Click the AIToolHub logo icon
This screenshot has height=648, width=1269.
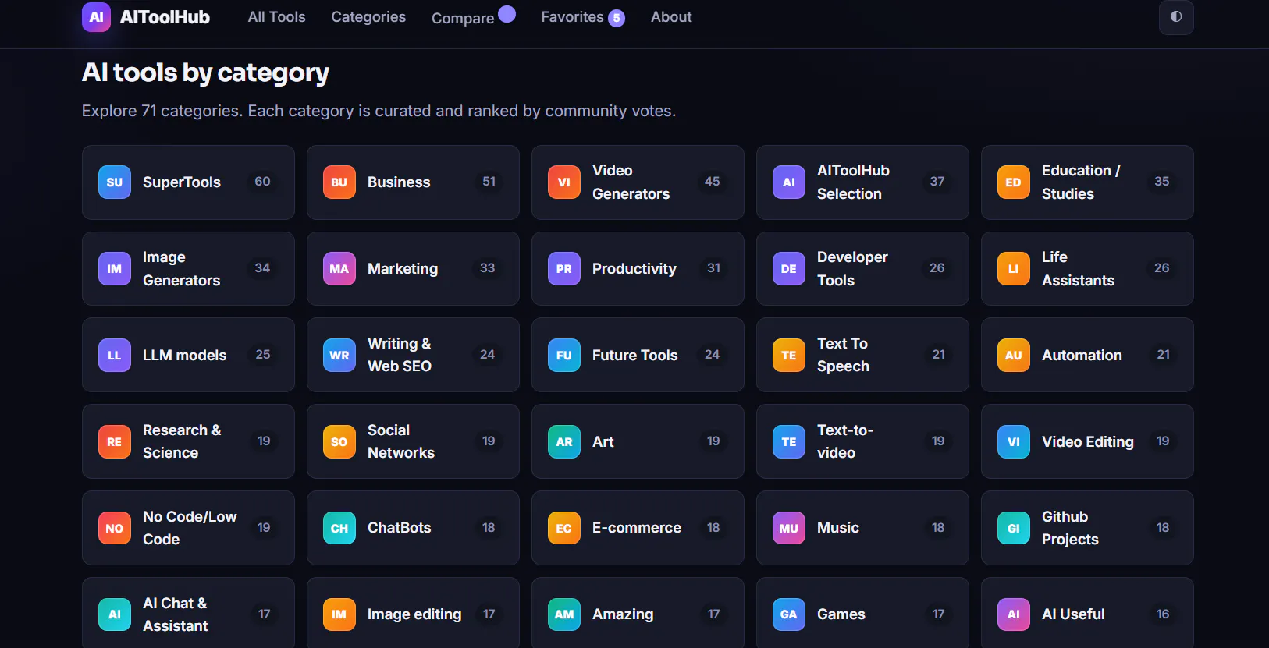click(96, 17)
